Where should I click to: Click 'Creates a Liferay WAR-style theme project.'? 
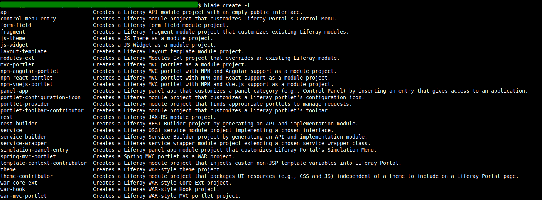(x=158, y=169)
